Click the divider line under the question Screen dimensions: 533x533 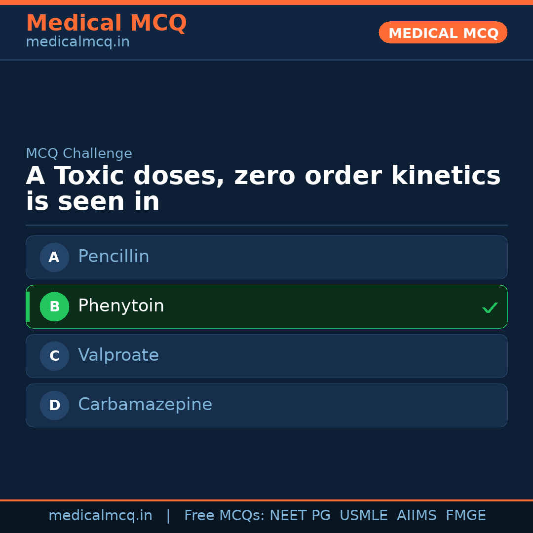coord(266,225)
